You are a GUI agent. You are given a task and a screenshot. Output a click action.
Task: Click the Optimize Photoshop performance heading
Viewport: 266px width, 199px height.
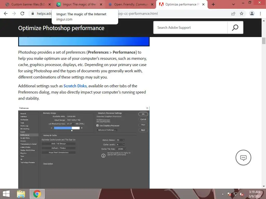[x=61, y=28]
